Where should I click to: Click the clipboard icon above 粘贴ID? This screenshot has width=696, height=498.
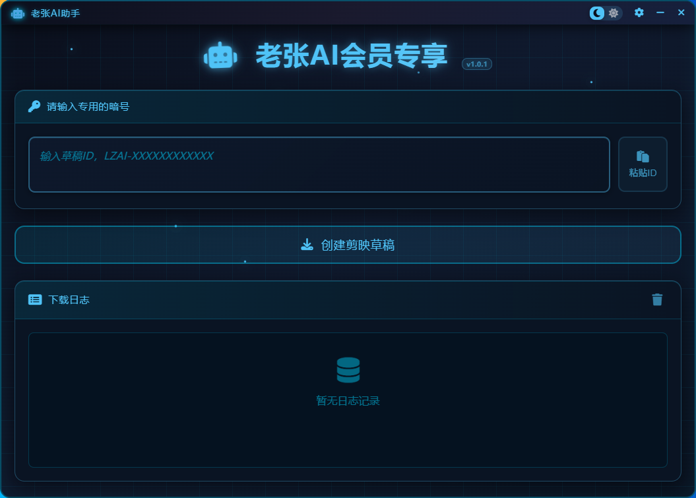(643, 156)
